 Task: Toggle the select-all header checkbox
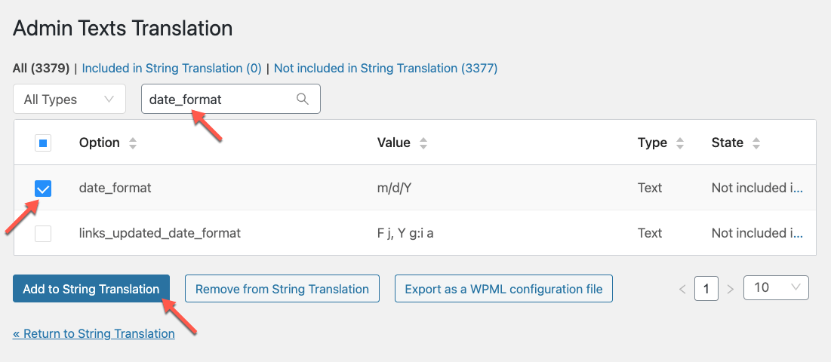[x=43, y=143]
